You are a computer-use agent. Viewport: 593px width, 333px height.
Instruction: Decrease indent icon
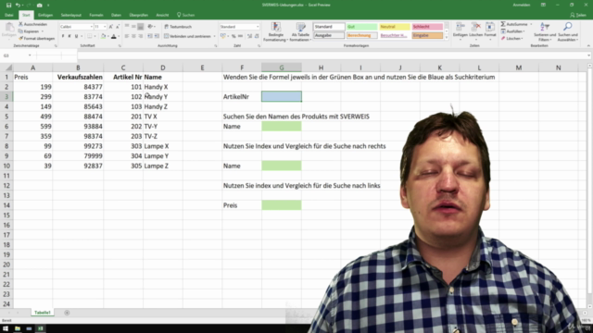point(150,36)
